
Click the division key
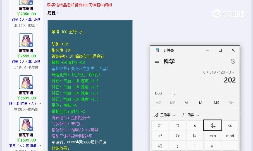coord(230,146)
